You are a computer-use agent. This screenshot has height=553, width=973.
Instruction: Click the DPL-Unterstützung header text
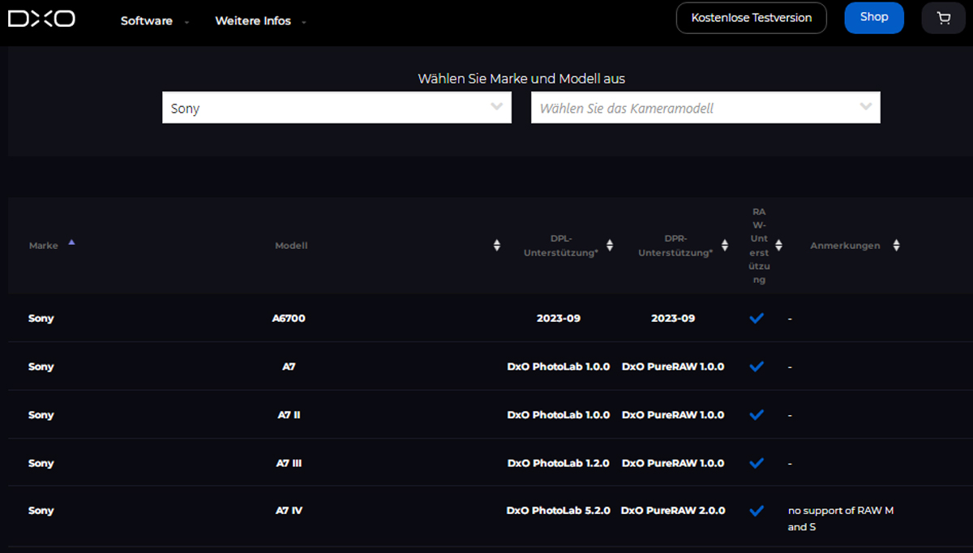[561, 246]
